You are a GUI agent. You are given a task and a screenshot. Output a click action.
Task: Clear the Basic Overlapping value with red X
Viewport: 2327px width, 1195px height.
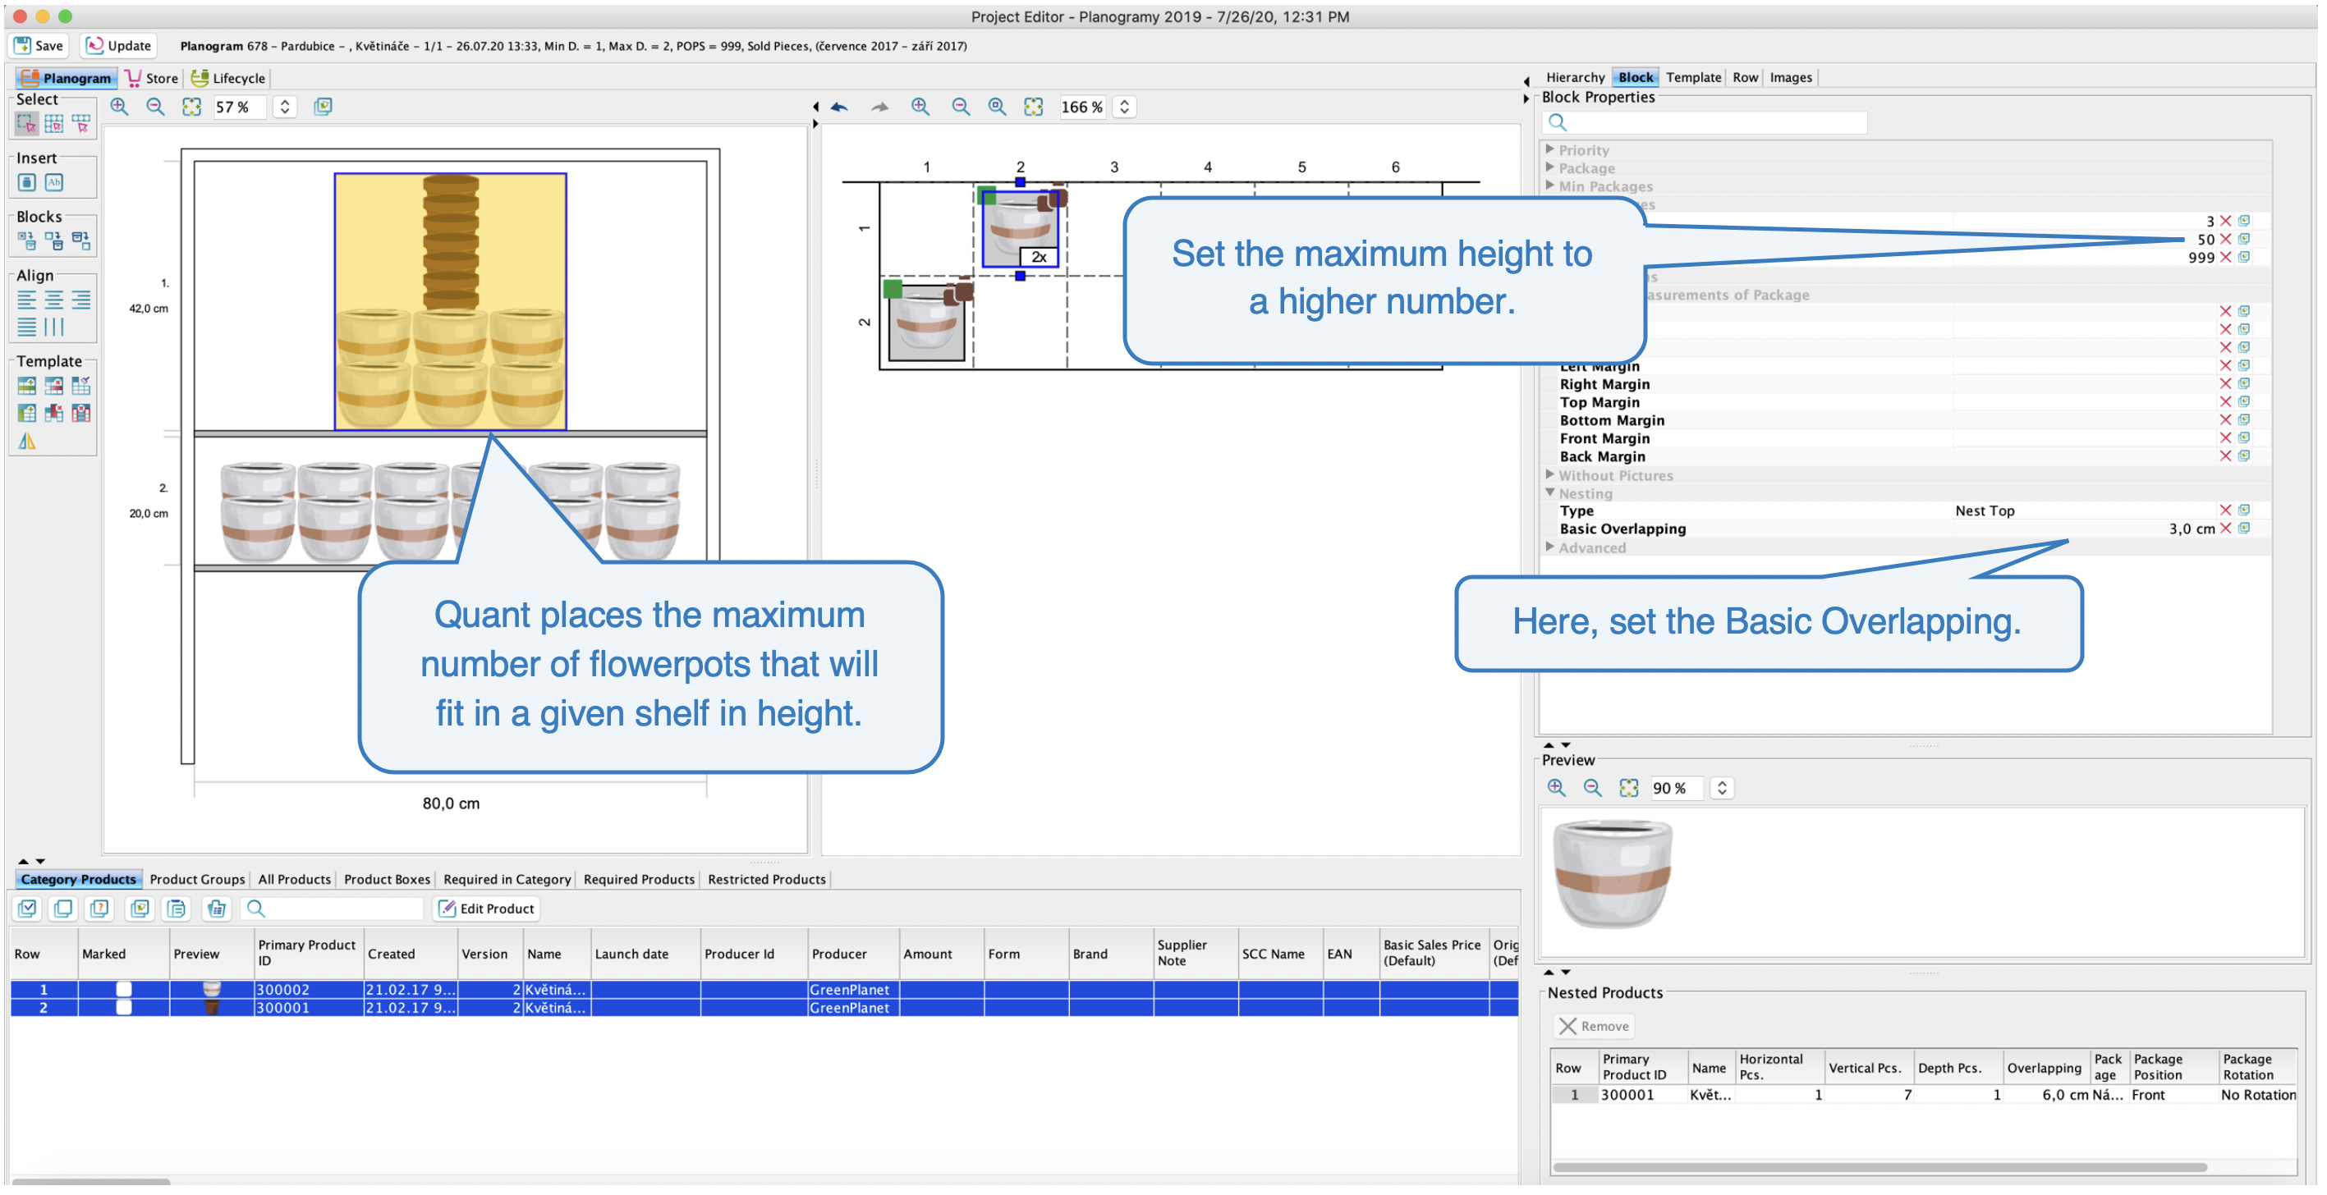[2225, 529]
